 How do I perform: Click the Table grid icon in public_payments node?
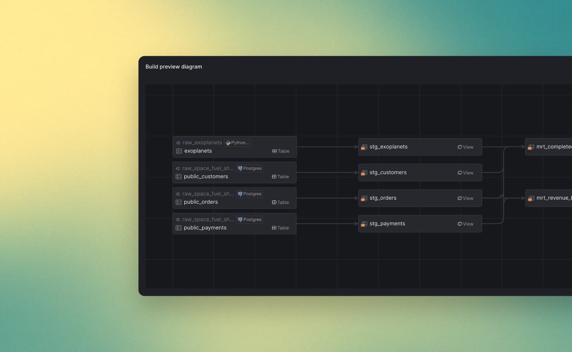[x=274, y=228]
